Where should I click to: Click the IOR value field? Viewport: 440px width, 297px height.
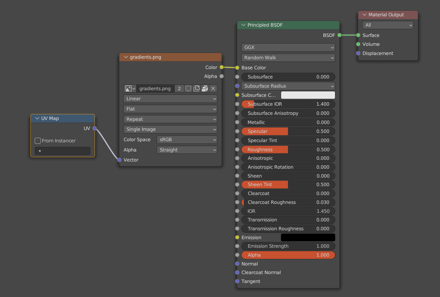click(288, 211)
